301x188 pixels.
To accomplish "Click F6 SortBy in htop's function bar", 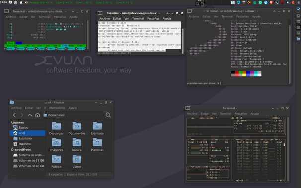I will [59, 49].
